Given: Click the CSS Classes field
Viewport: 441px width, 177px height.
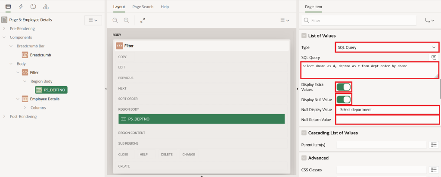Looking at the screenshot, I should [382, 170].
